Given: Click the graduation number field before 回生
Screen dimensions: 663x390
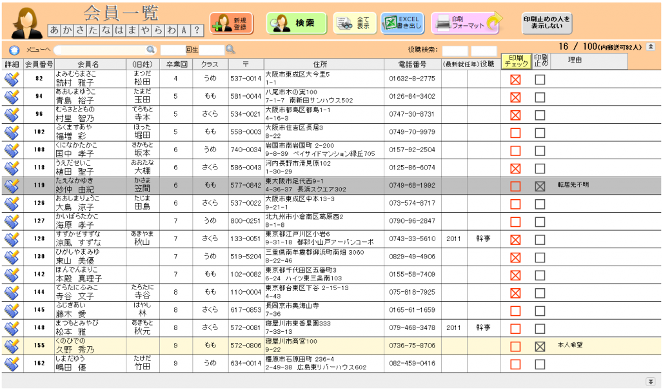Looking at the screenshot, I should point(173,50).
